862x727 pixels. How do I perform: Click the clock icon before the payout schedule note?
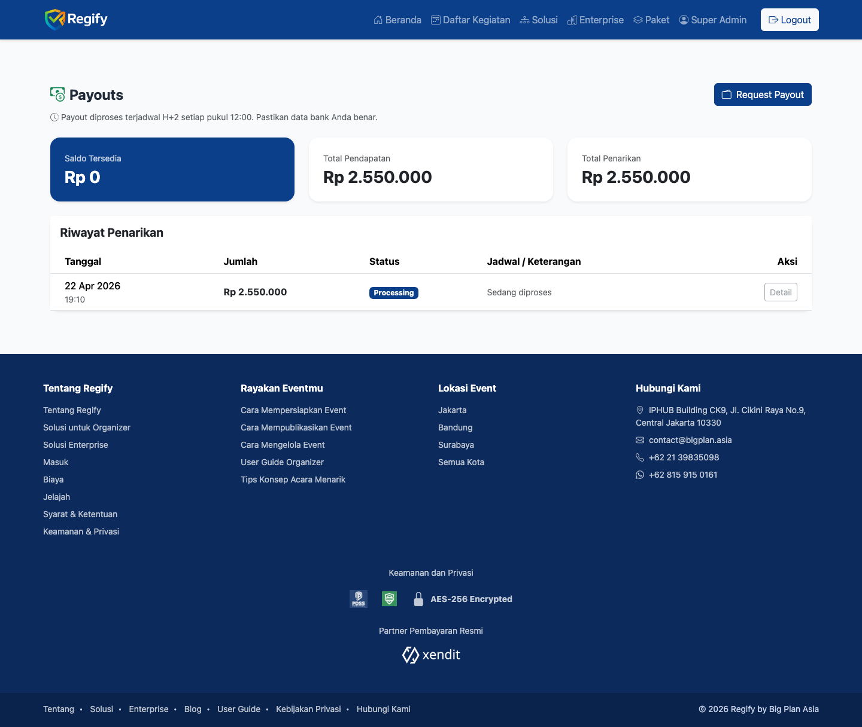coord(54,117)
